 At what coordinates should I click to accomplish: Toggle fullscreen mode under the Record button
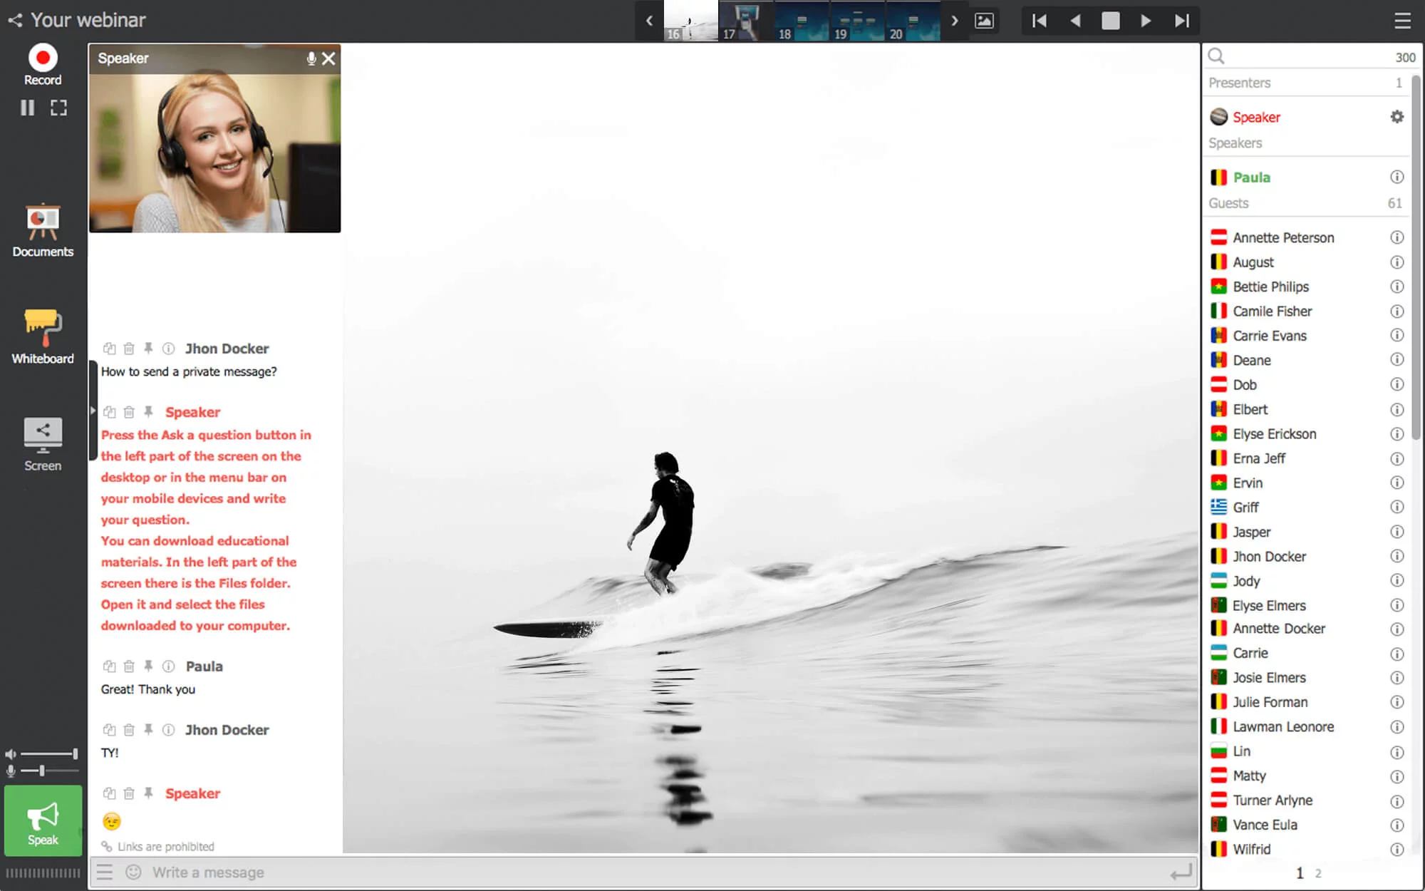(x=58, y=108)
